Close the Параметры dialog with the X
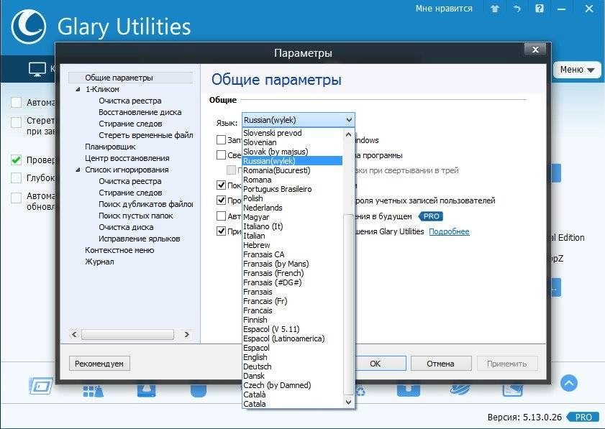Viewport: 605px width, 429px height. [535, 50]
